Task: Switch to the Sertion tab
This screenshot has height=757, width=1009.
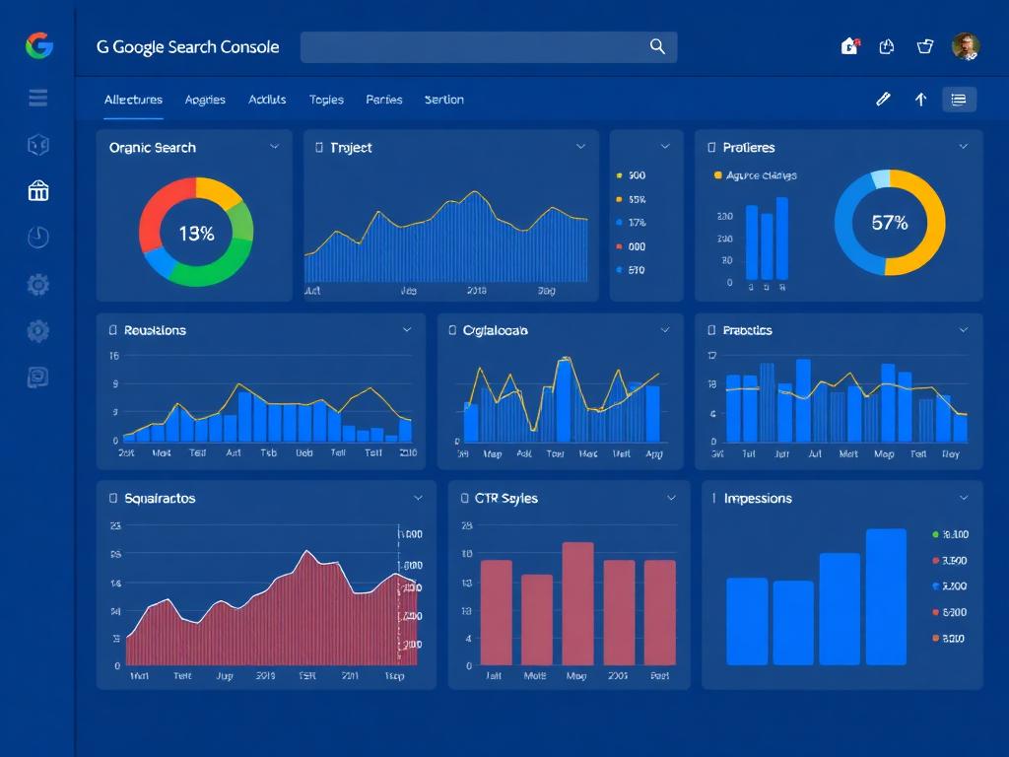Action: click(443, 100)
